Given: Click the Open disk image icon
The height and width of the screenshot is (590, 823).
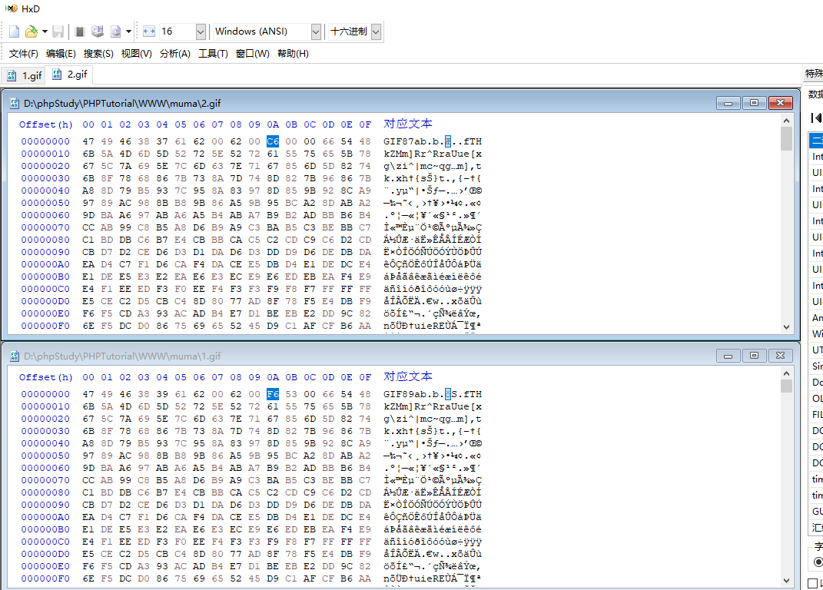Looking at the screenshot, I should click(115, 31).
